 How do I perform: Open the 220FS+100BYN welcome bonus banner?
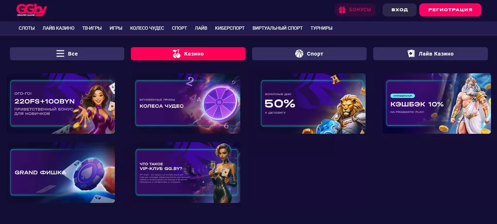(x=61, y=104)
